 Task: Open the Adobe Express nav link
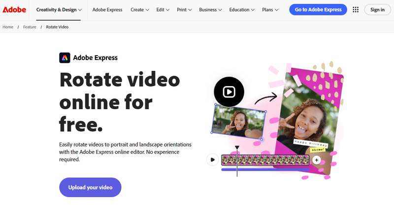coord(107,10)
